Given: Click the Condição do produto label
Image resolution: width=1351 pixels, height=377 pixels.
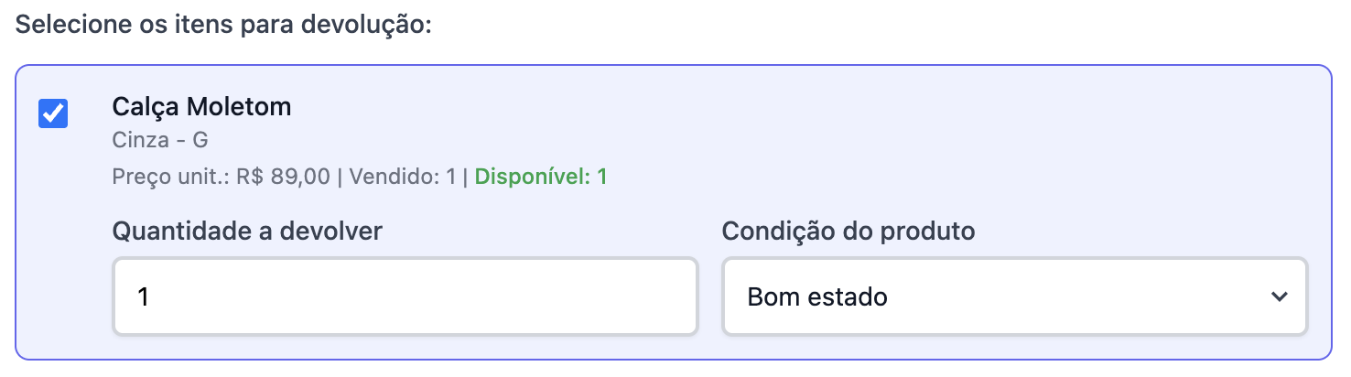Looking at the screenshot, I should point(848,232).
